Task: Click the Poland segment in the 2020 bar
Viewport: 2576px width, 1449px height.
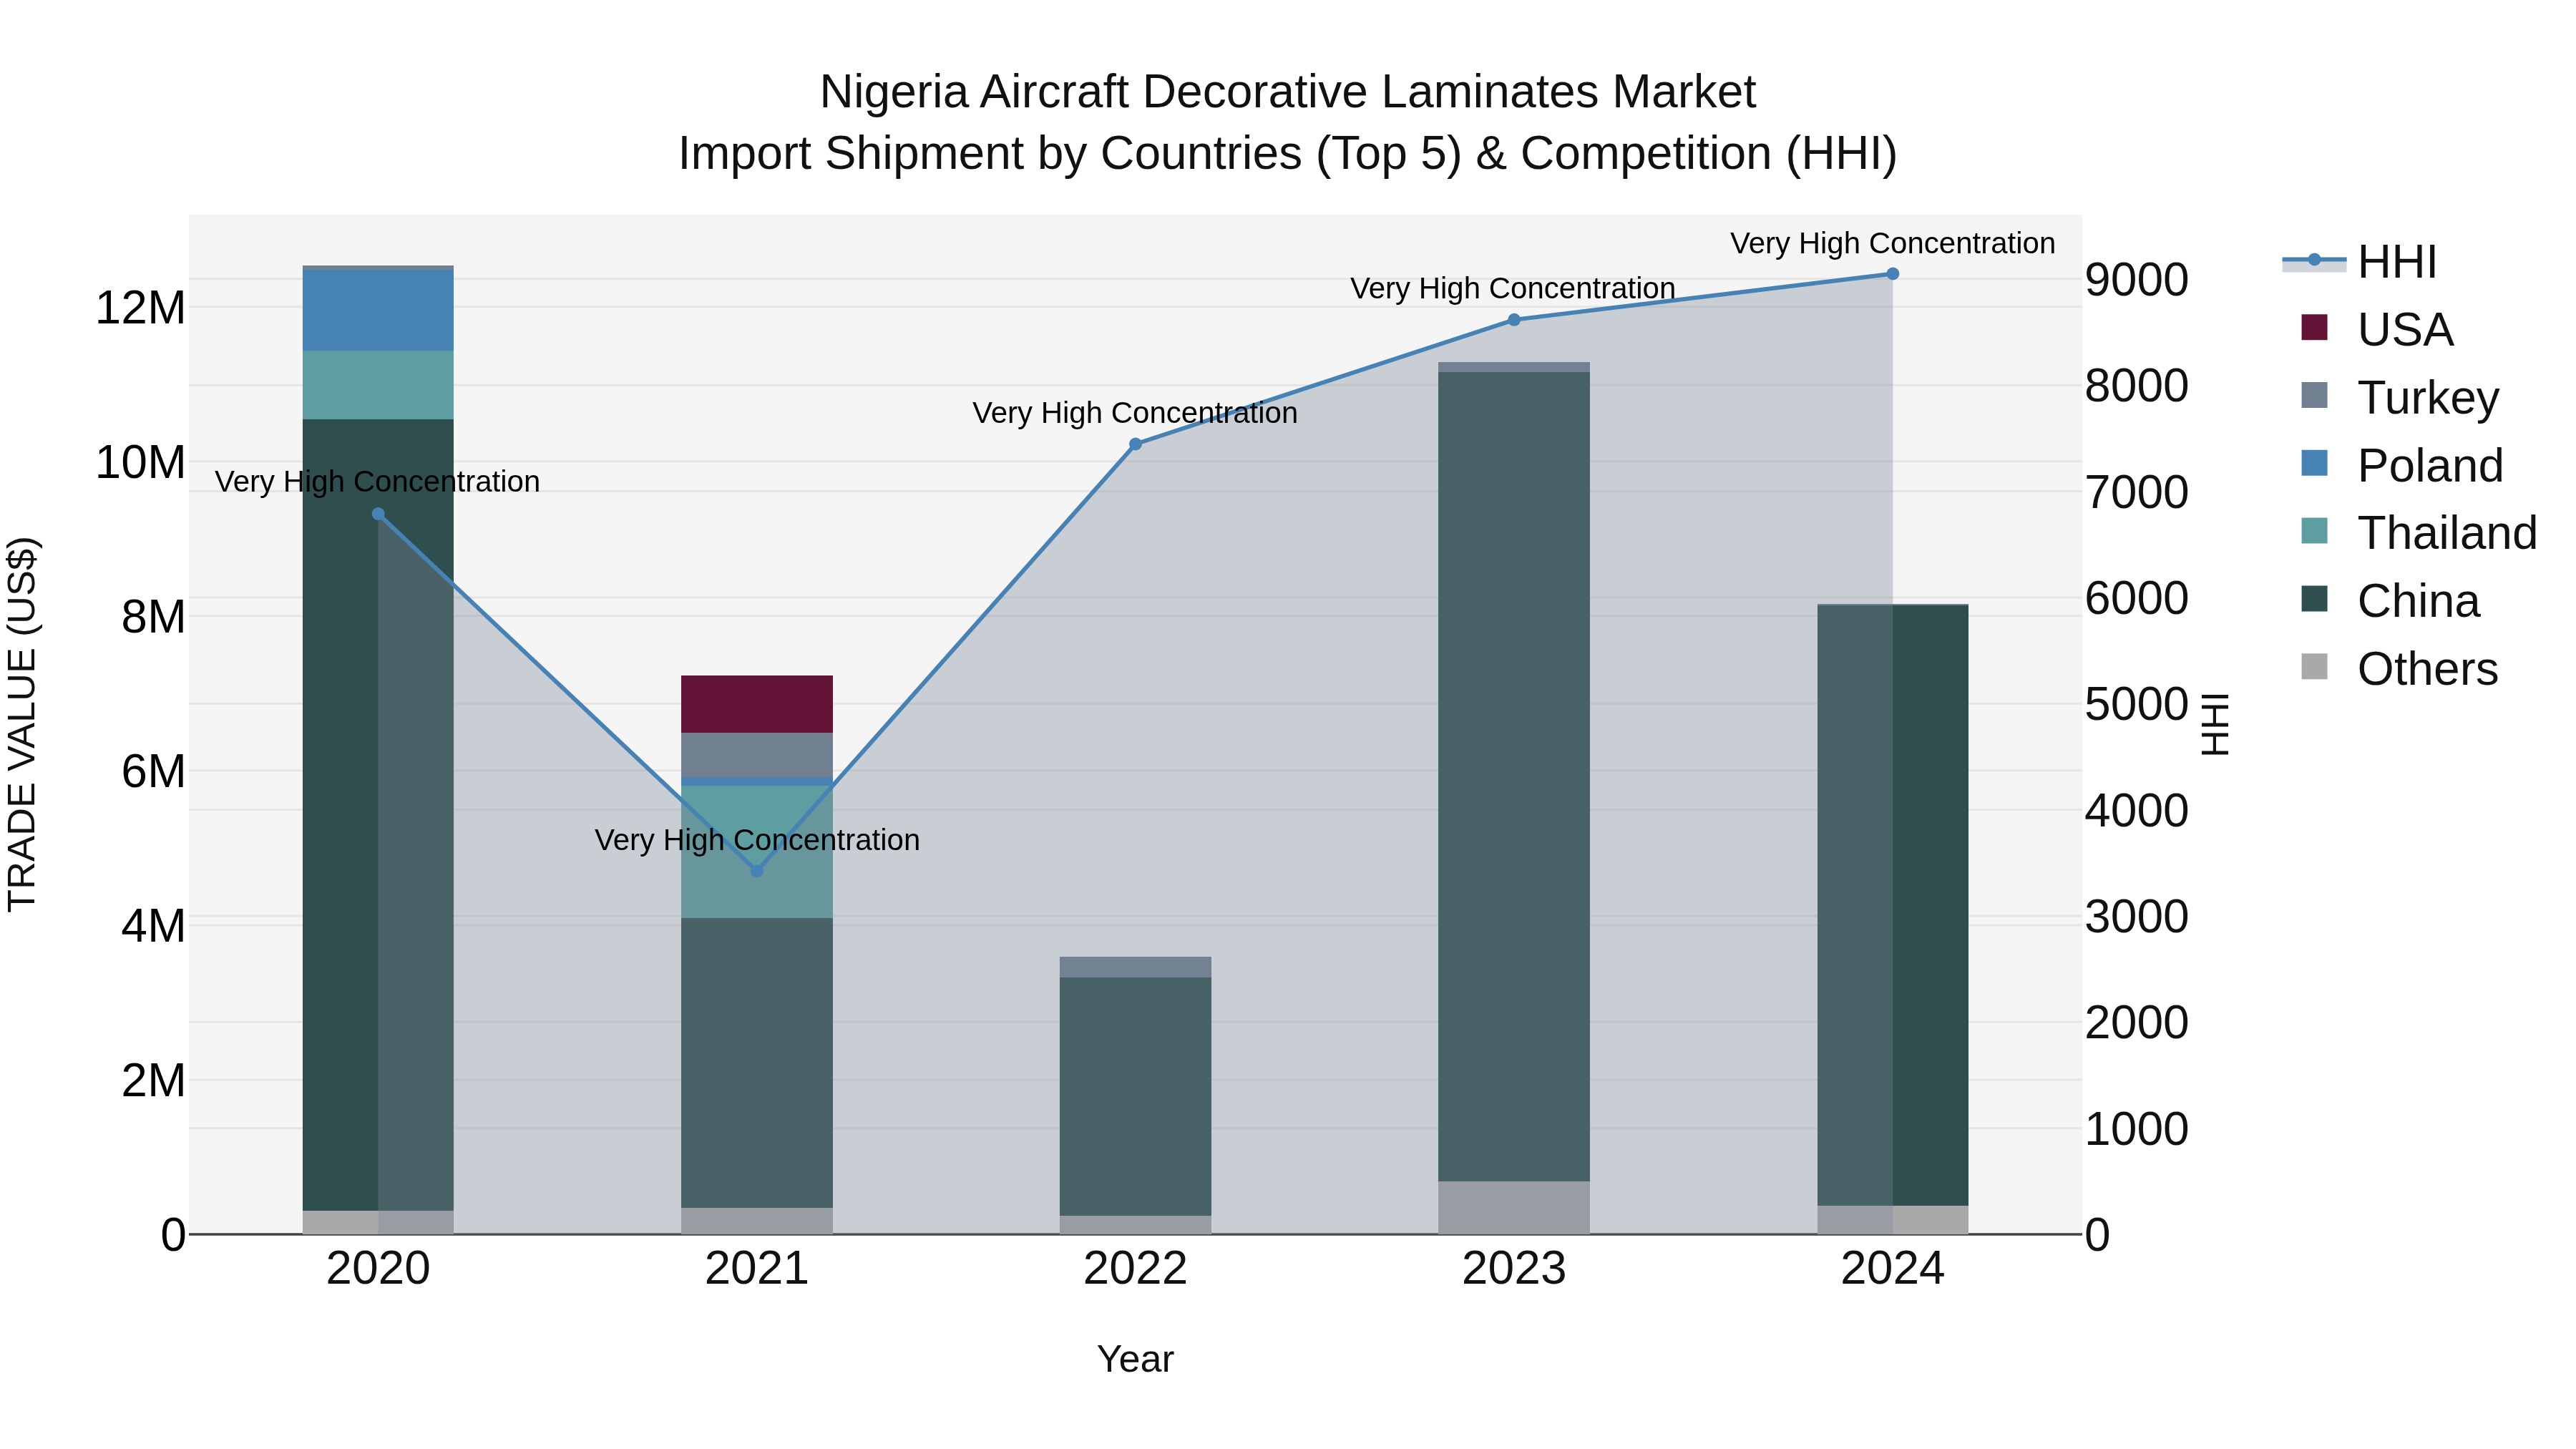Action: 378,310
